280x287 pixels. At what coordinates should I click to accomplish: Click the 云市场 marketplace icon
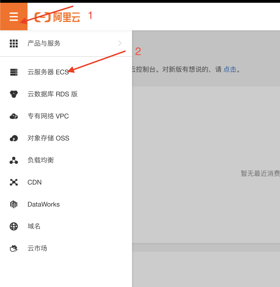coord(14,248)
